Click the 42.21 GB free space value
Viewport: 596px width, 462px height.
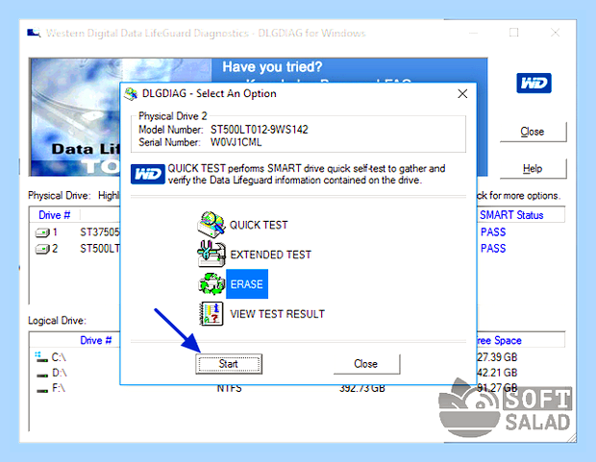(x=497, y=373)
